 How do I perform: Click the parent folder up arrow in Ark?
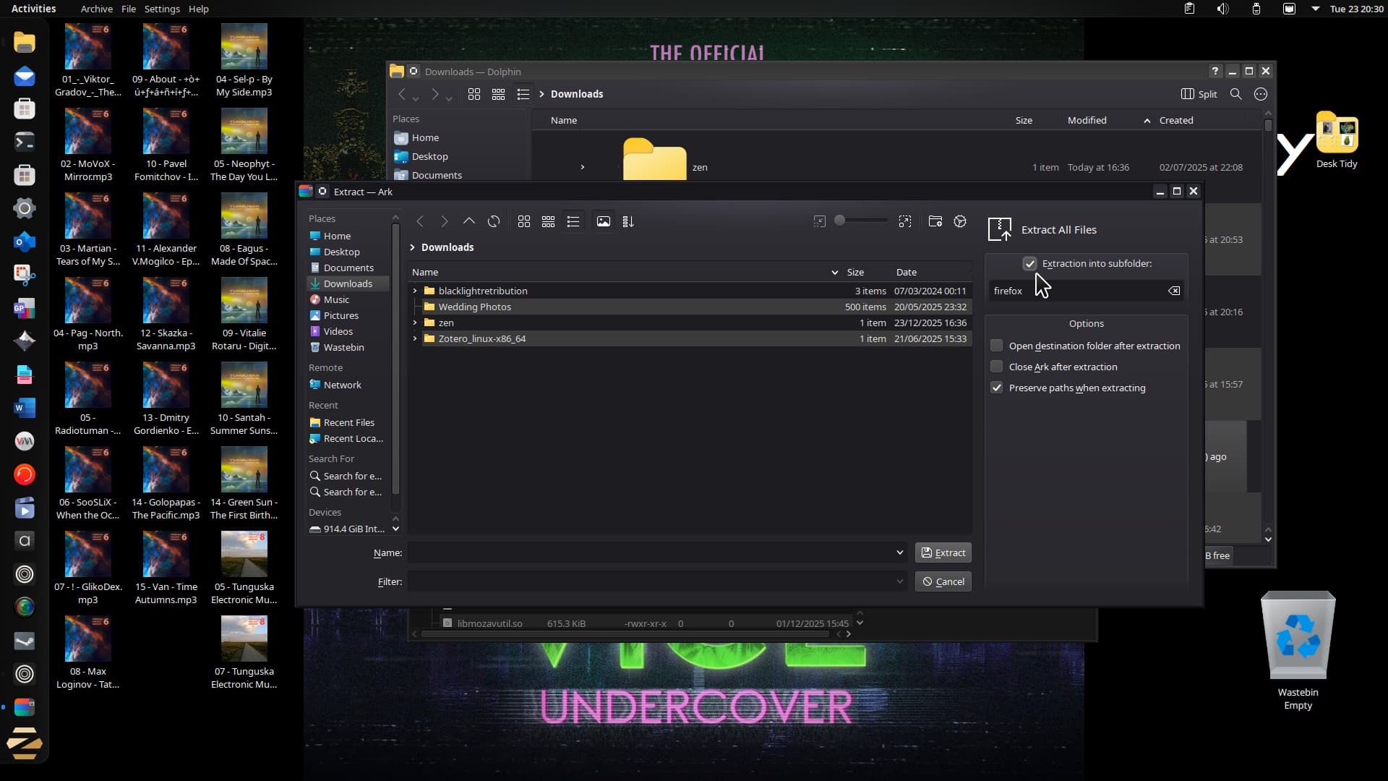pos(468,221)
